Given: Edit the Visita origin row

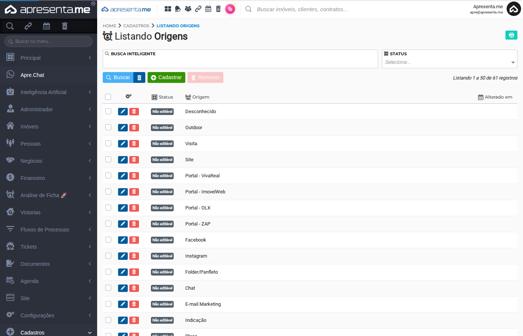Looking at the screenshot, I should tap(123, 144).
